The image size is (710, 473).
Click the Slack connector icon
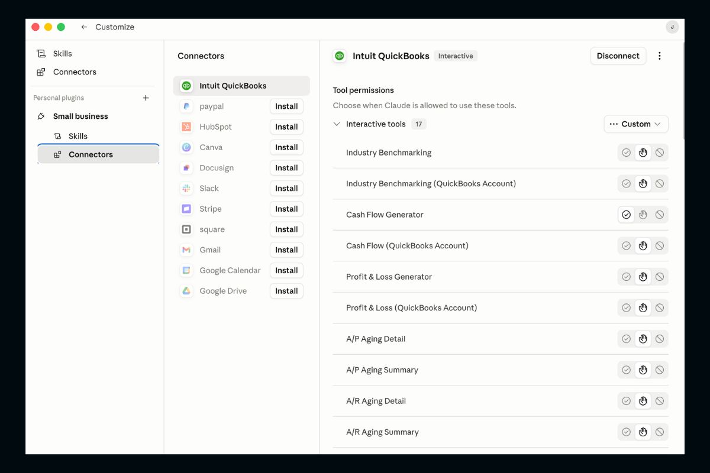(186, 189)
